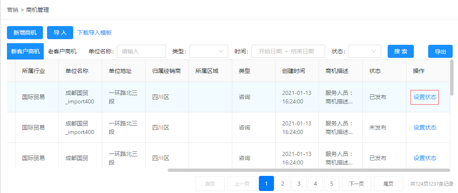Click the 导出 button
This screenshot has width=458, height=193.
click(x=440, y=51)
